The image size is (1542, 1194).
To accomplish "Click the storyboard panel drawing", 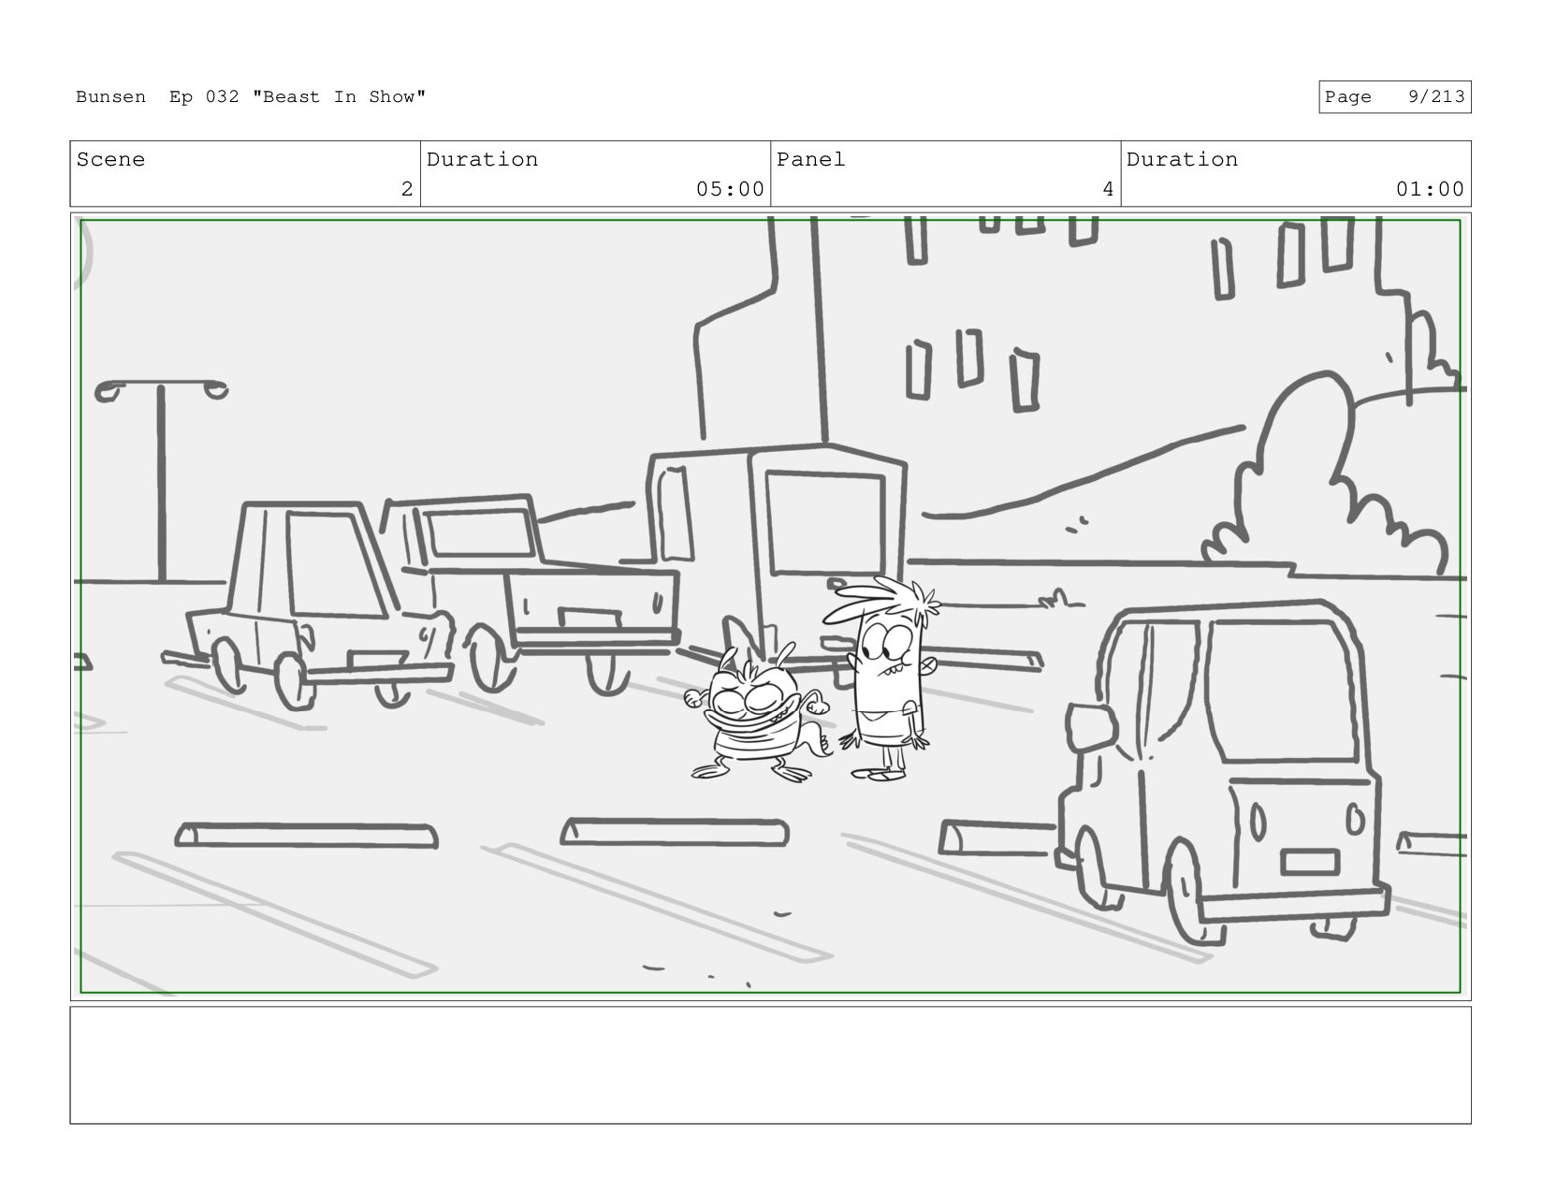I will [x=770, y=606].
